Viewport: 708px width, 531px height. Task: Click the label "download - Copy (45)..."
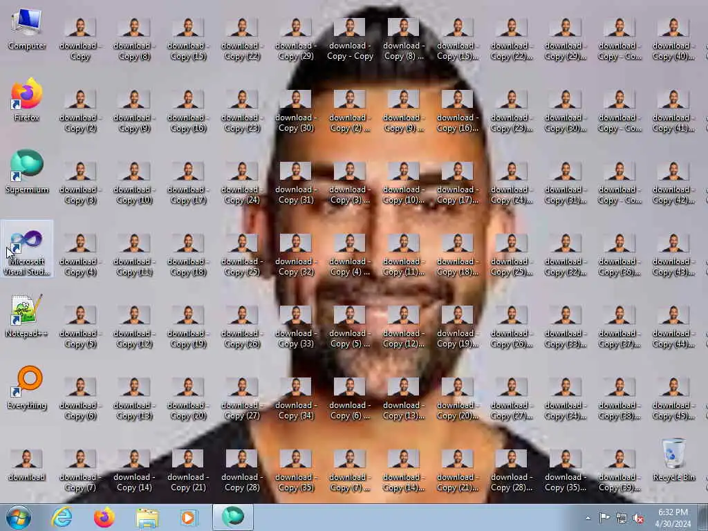pyautogui.click(x=673, y=411)
